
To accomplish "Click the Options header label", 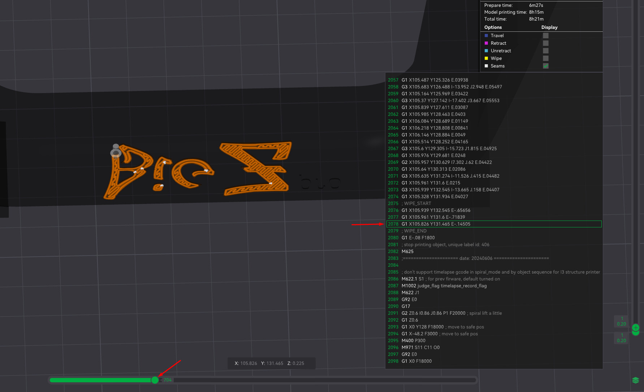I will (x=493, y=27).
